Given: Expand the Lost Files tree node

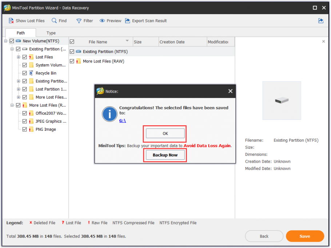Looking at the screenshot, I should point(19,57).
